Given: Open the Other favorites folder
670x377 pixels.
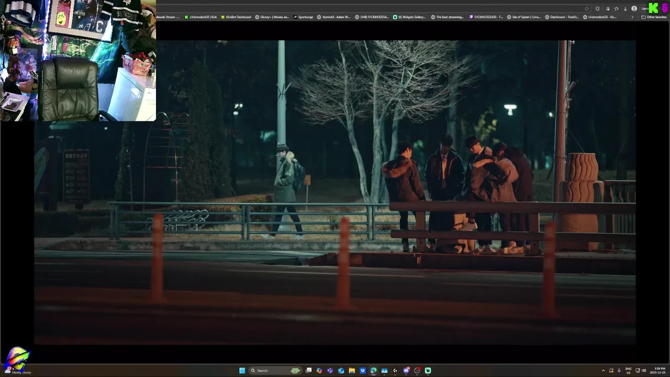Looking at the screenshot, I should 654,17.
